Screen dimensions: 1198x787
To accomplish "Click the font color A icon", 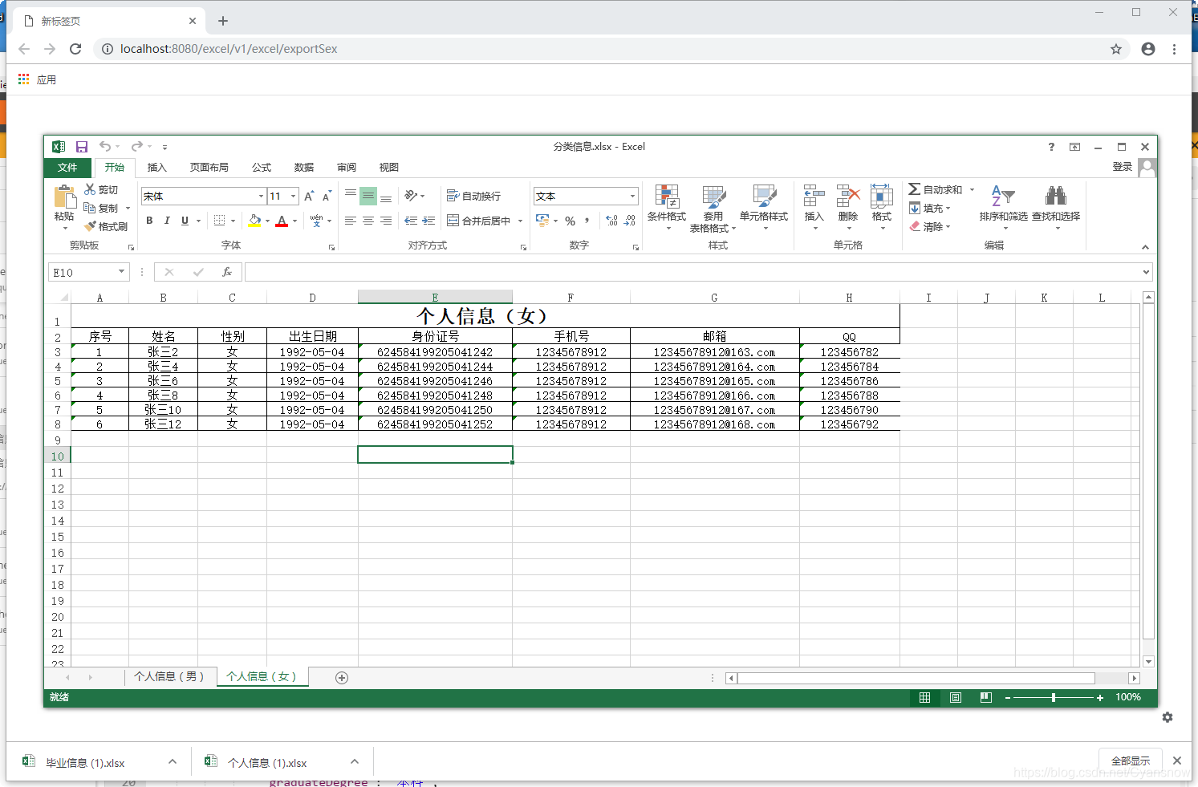I will (282, 221).
